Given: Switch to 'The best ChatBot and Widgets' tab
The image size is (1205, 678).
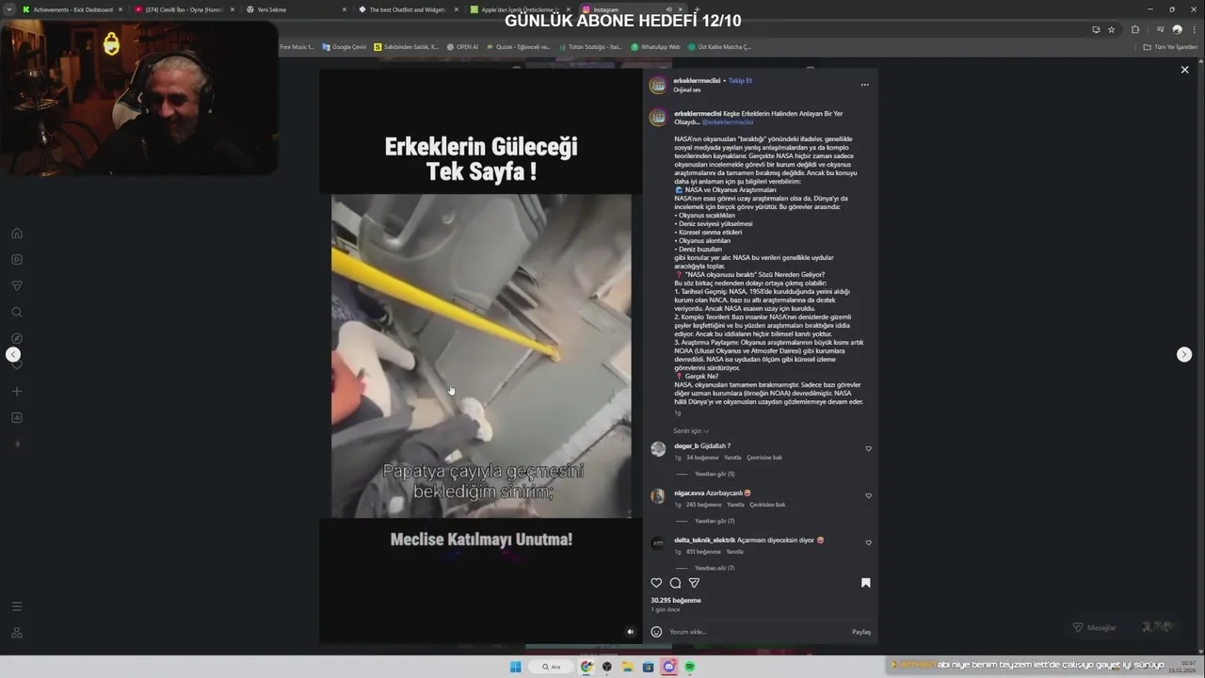Looking at the screenshot, I should (408, 9).
